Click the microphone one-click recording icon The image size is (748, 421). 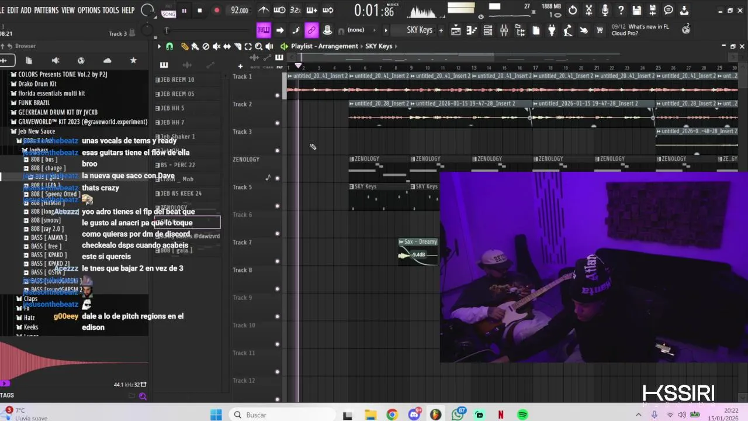click(605, 10)
